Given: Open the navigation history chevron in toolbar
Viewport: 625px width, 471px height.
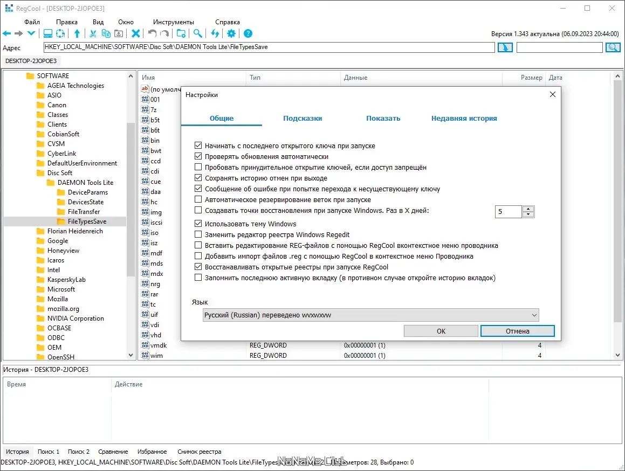Looking at the screenshot, I should point(31,34).
